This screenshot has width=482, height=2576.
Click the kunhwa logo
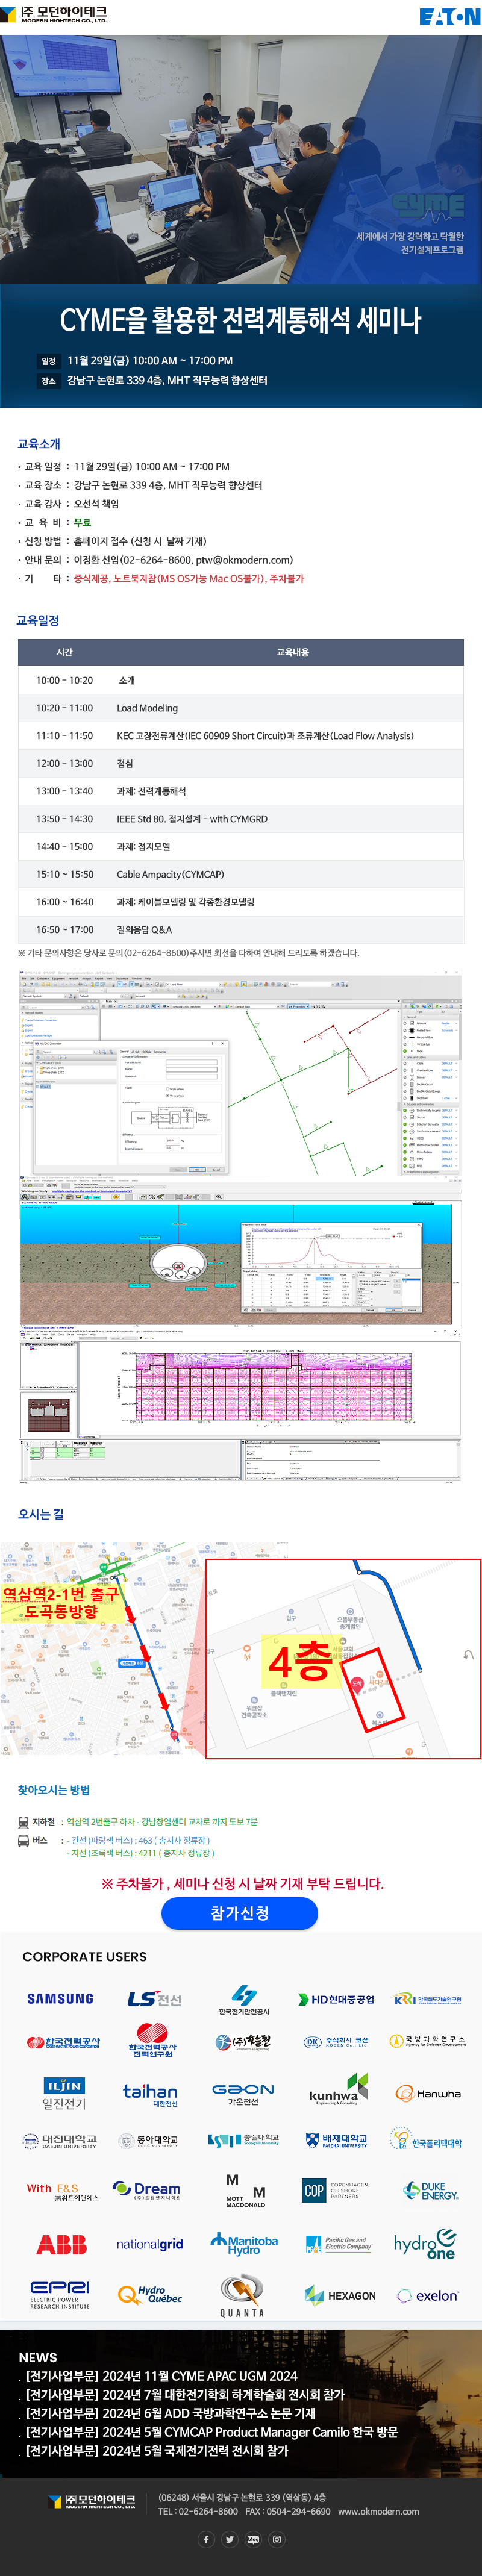[338, 2090]
